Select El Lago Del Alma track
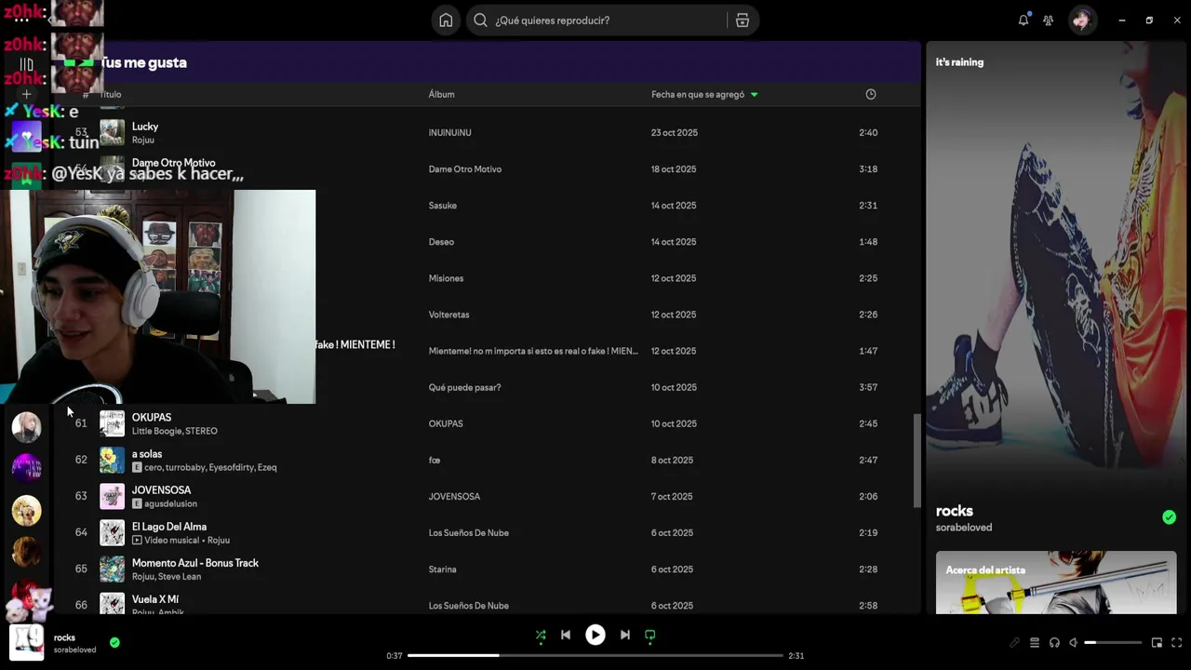Screen dimensions: 1191x670 (x=169, y=527)
